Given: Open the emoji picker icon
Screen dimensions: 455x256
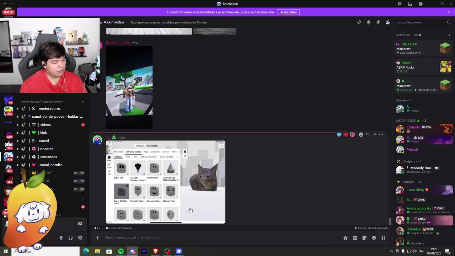Looking at the screenshot, I should coord(374,238).
